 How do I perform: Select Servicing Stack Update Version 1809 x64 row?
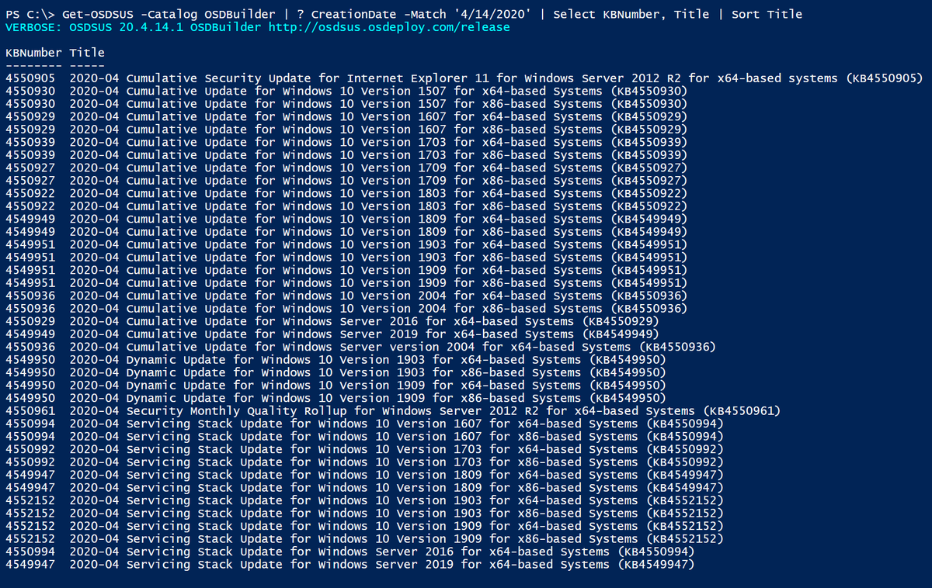click(x=364, y=476)
